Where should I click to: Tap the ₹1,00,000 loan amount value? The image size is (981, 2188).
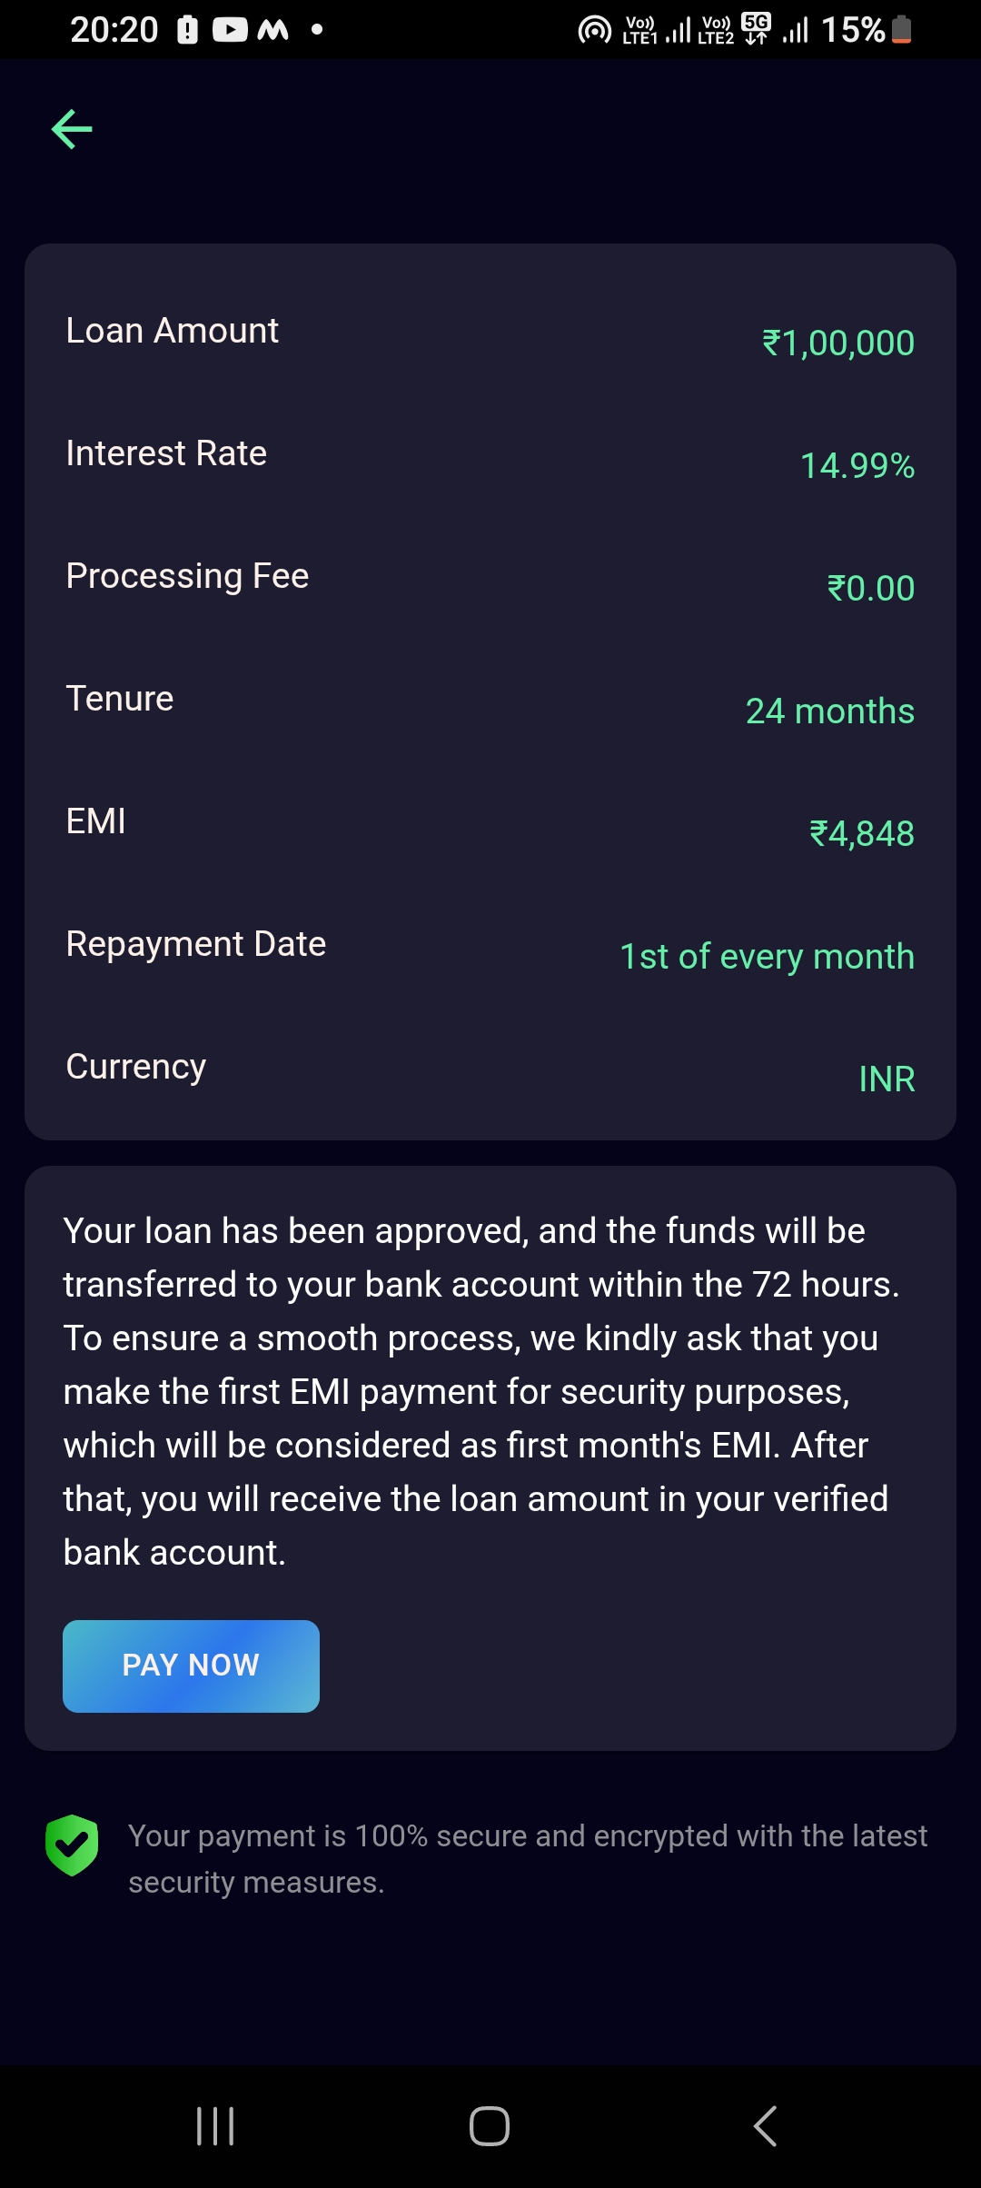[837, 343]
